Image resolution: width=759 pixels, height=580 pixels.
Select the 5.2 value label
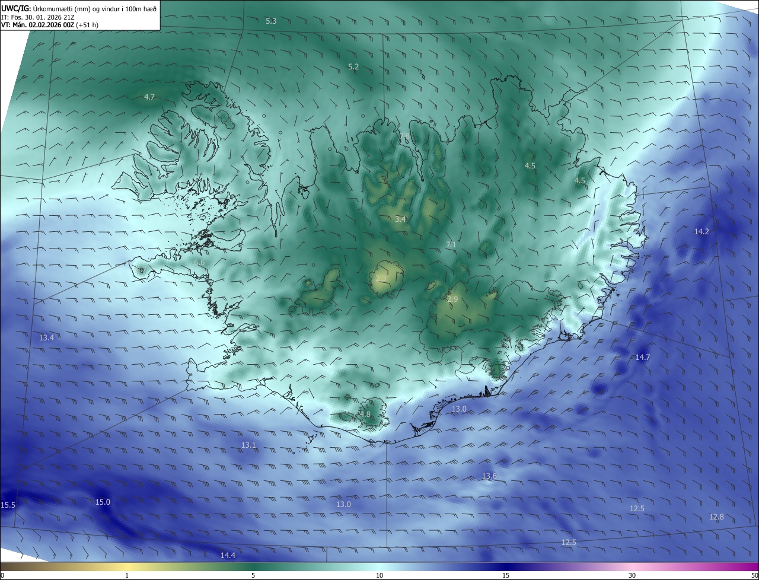click(x=353, y=66)
